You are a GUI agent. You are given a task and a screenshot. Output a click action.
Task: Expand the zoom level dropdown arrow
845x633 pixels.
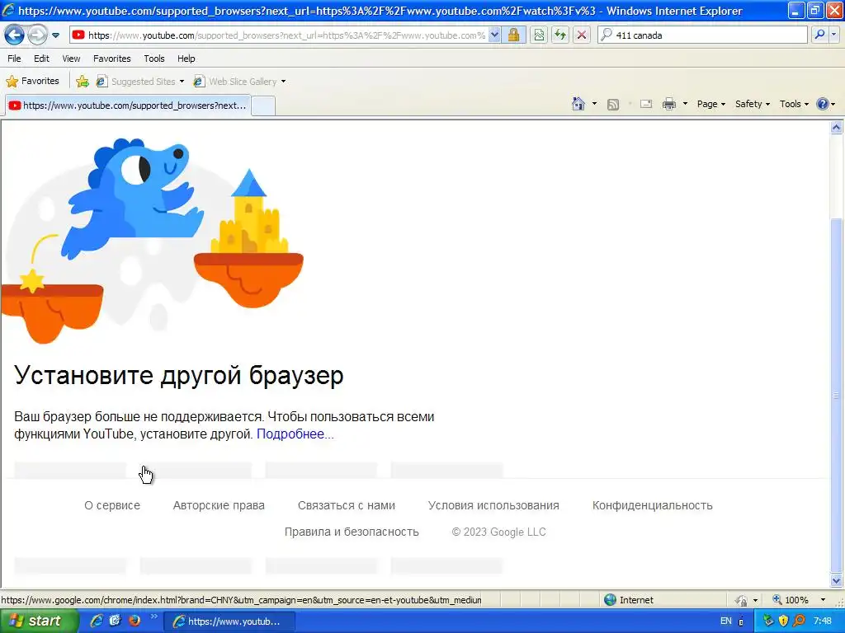tap(823, 600)
